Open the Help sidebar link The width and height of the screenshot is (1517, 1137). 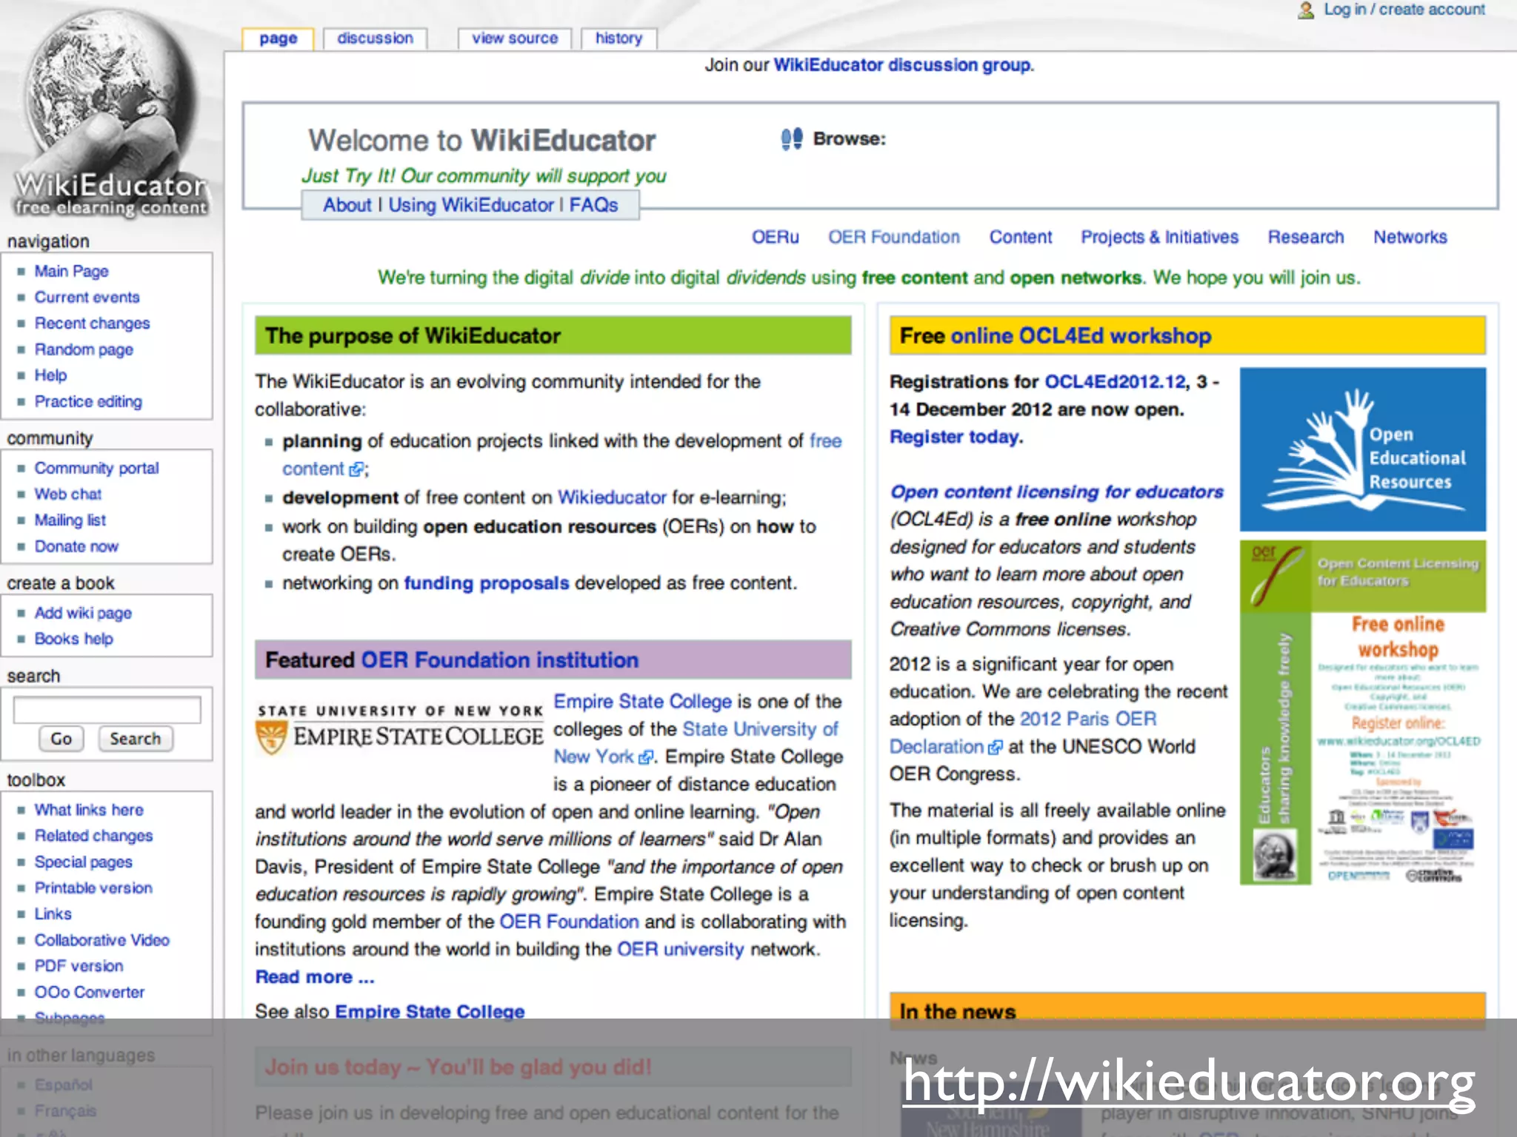pos(50,375)
